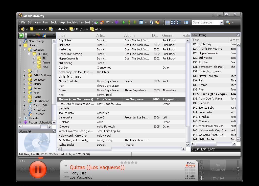Toggle repeat mode in the player
The image size is (259, 186).
coord(201,162)
